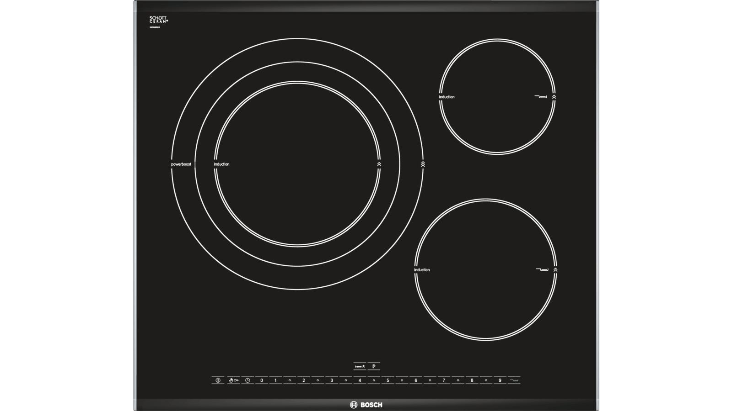Viewport: 732px width, 411px height.
Task: Select power level 7 on the control strip
Action: [x=444, y=380]
